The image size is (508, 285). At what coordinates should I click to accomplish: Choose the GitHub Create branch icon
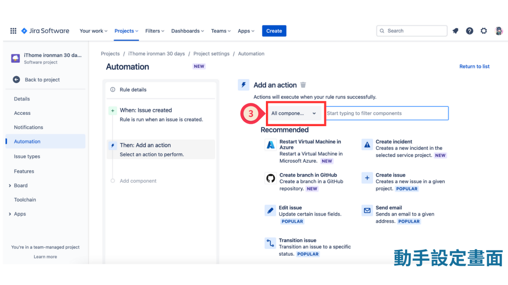[x=270, y=178]
